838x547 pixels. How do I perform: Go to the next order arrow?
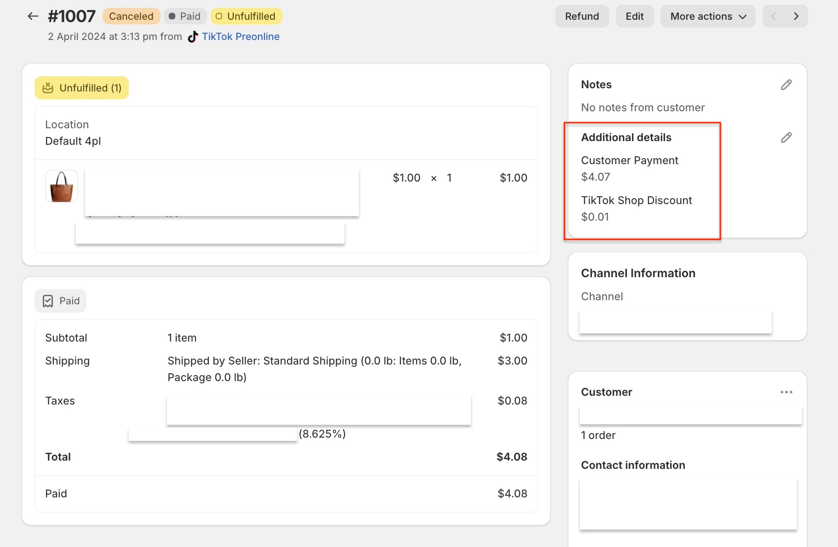point(796,17)
